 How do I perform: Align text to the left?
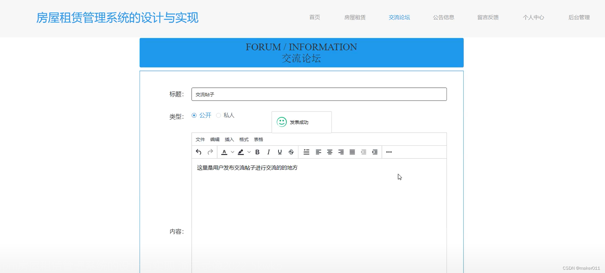tap(319, 152)
